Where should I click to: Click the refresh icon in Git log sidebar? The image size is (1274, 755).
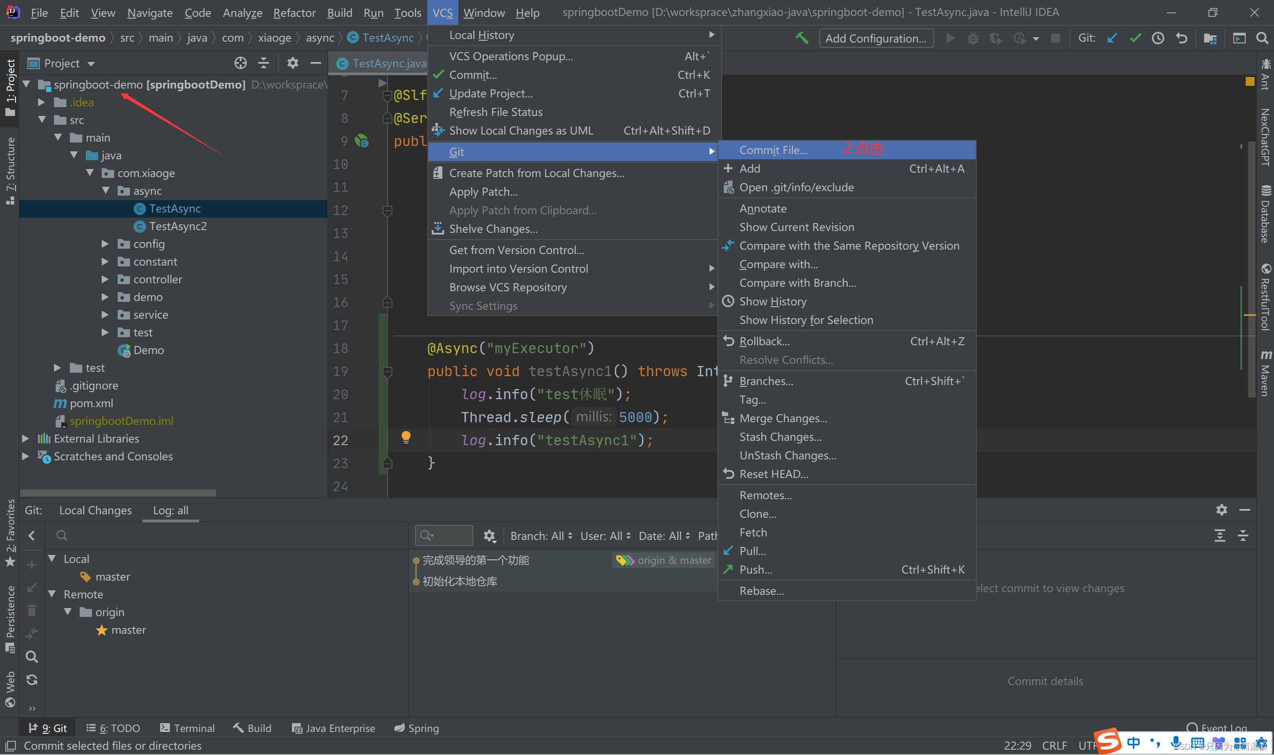click(x=31, y=680)
